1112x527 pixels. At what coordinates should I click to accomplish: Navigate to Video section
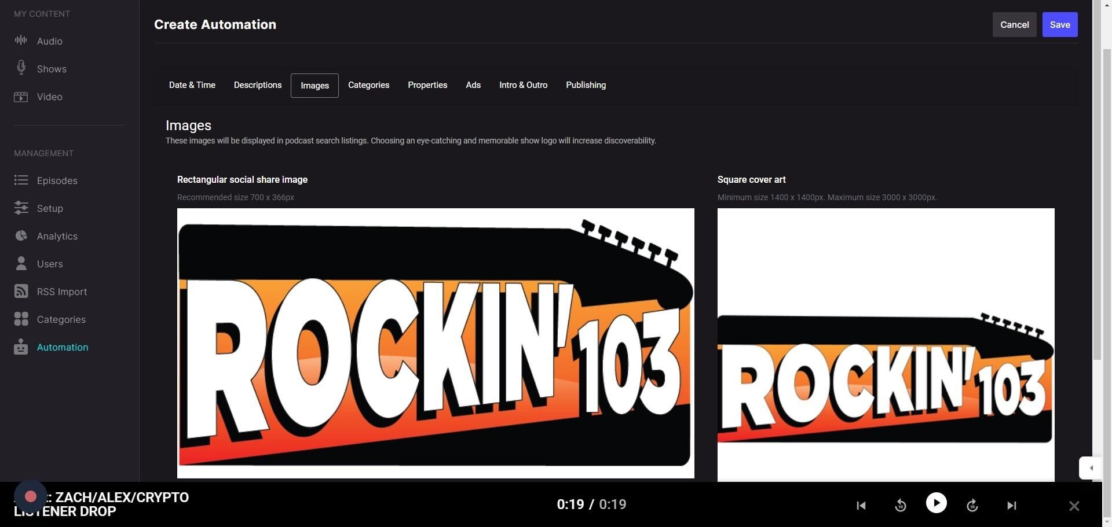coord(50,97)
